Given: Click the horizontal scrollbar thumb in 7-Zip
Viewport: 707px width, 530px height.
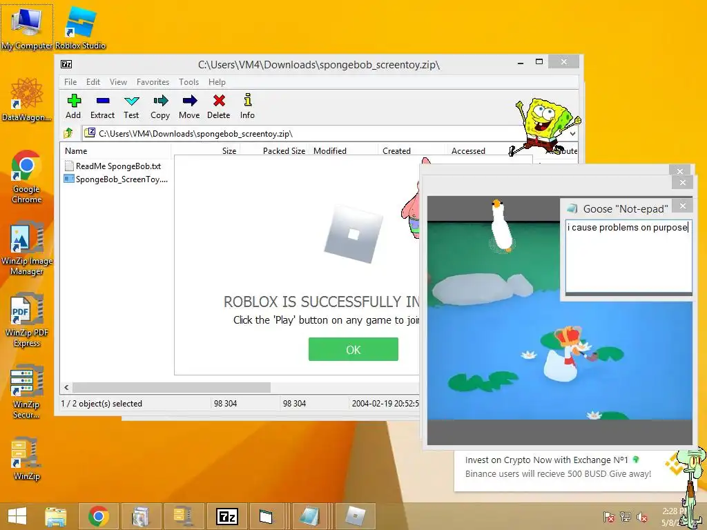Looking at the screenshot, I should (x=171, y=388).
